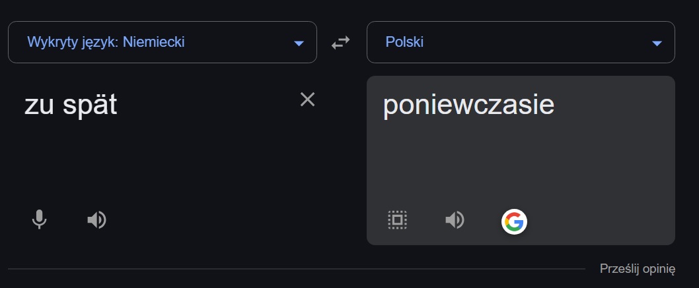This screenshot has height=288, width=699.
Task: Swap source and target languages
Action: click(341, 43)
